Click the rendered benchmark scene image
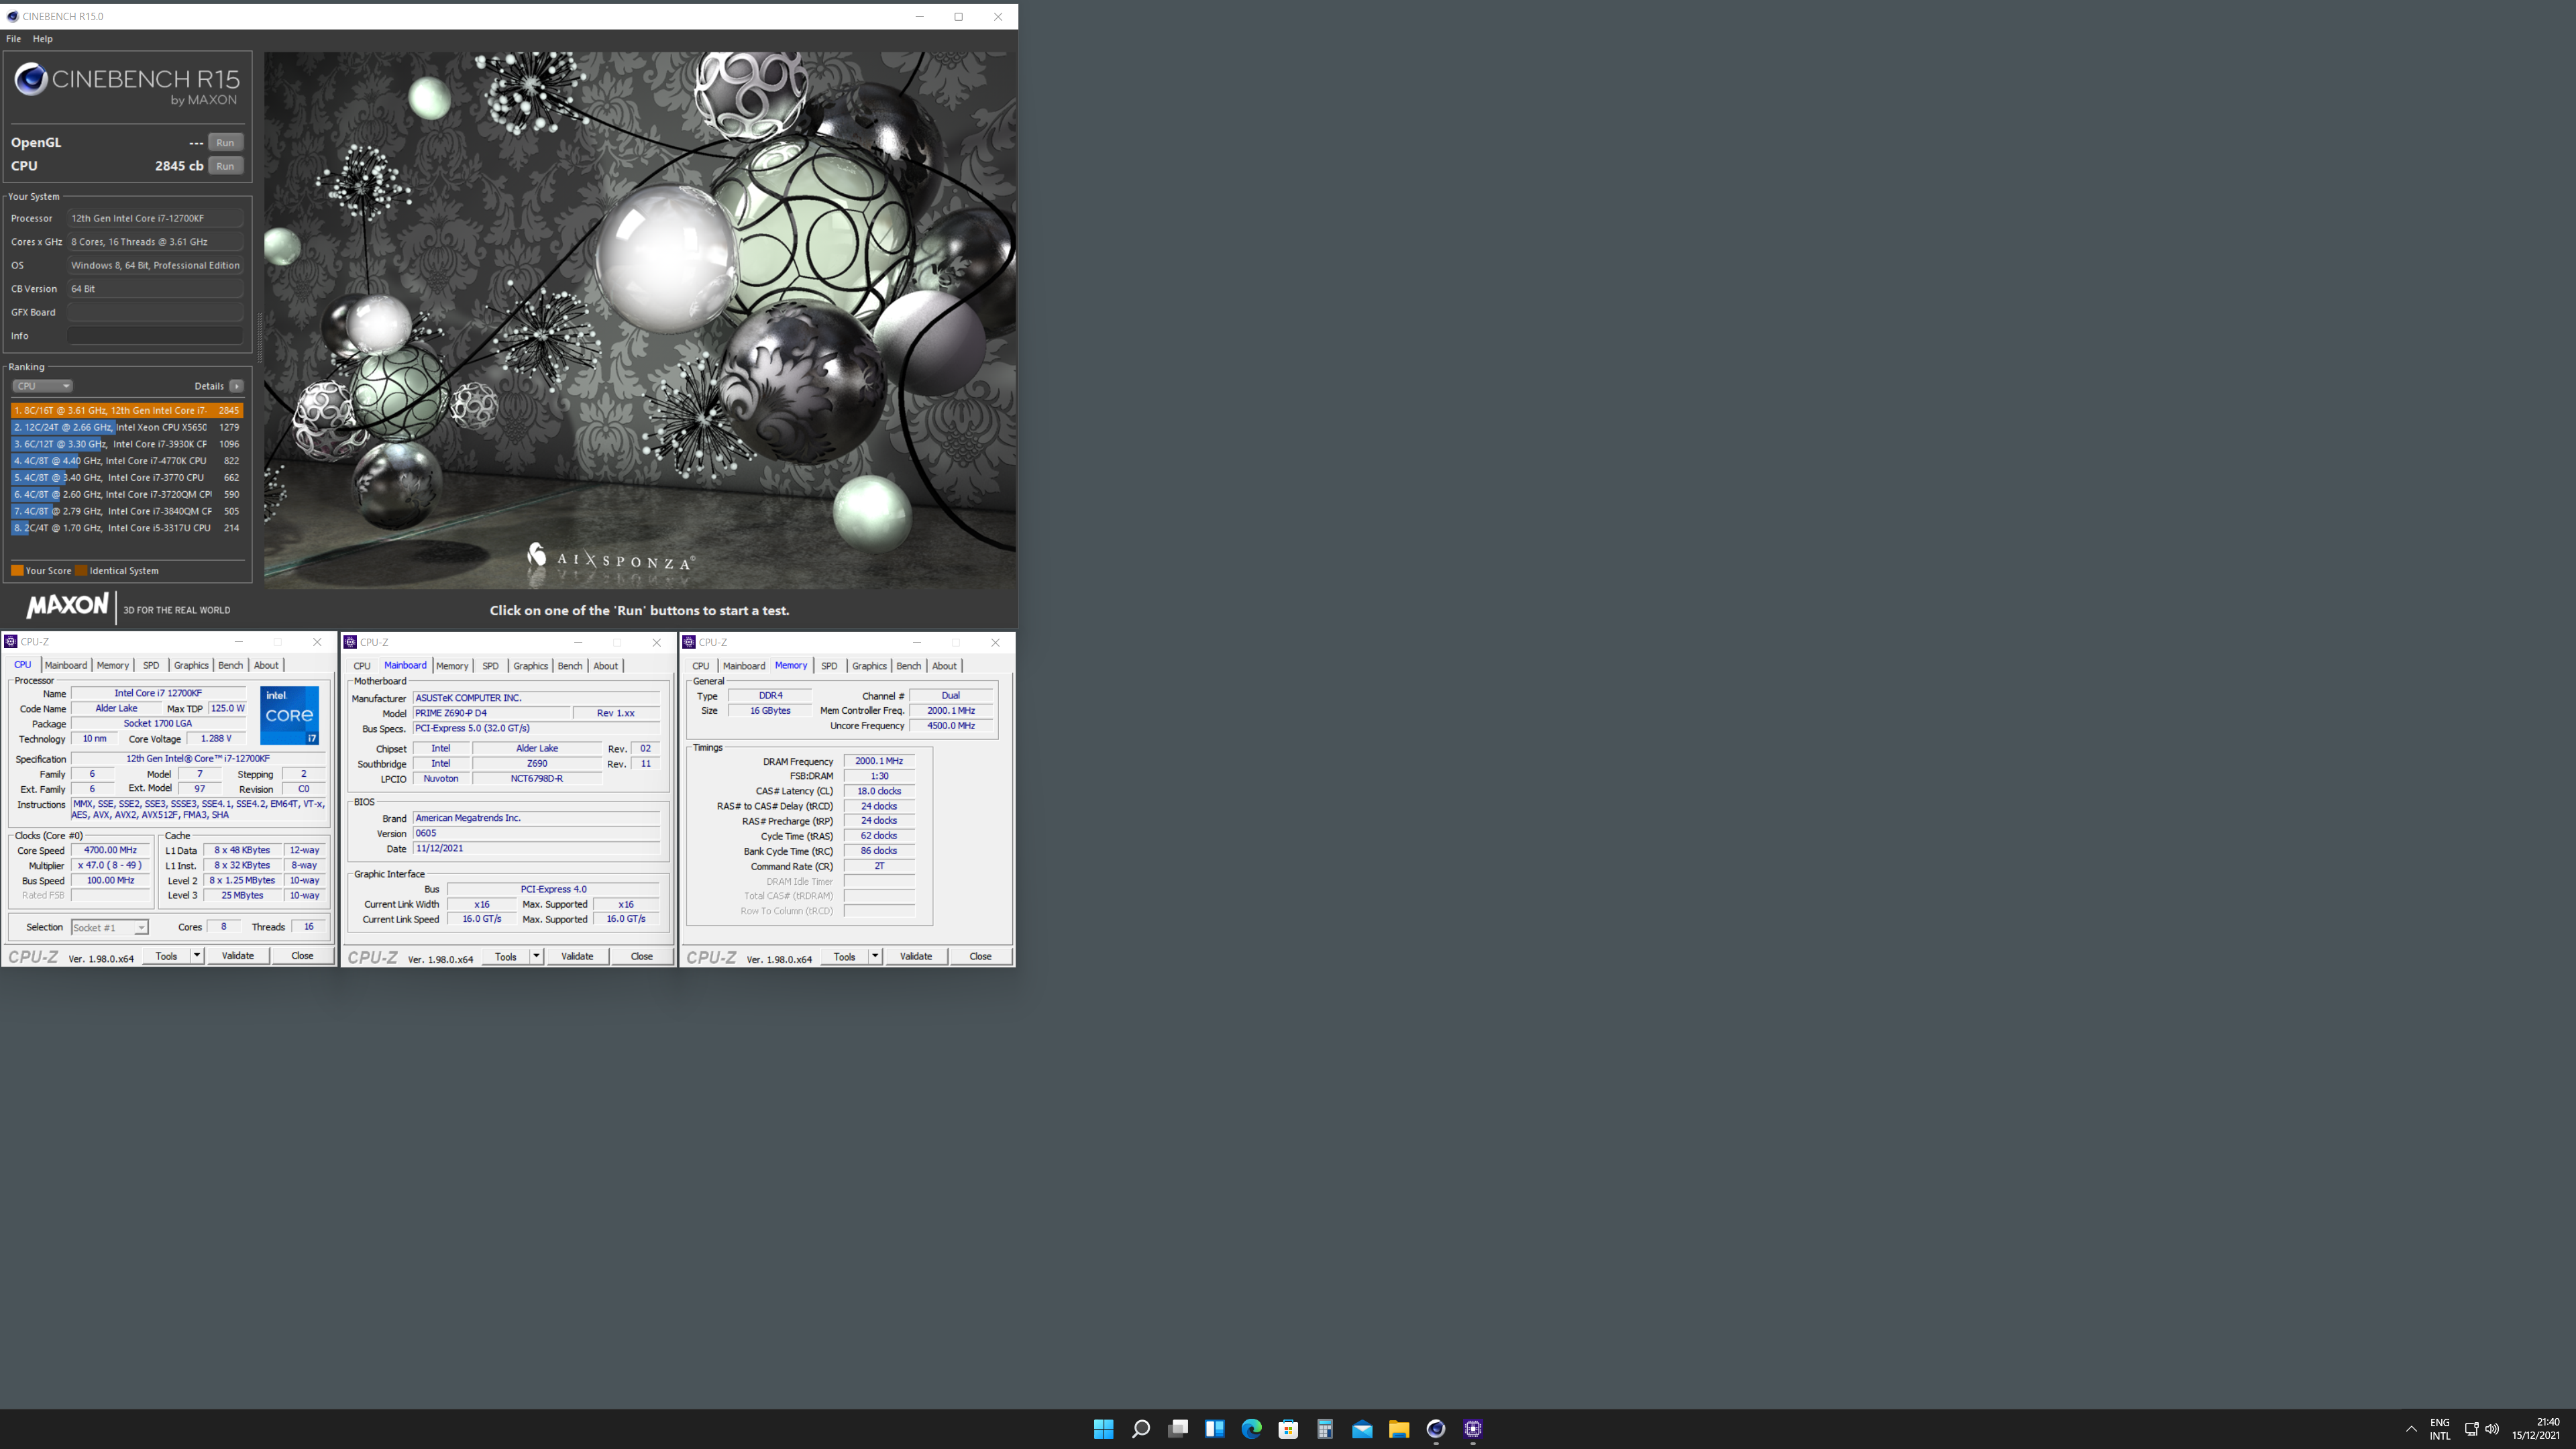Screen dimensions: 2576x1449 coord(640,320)
